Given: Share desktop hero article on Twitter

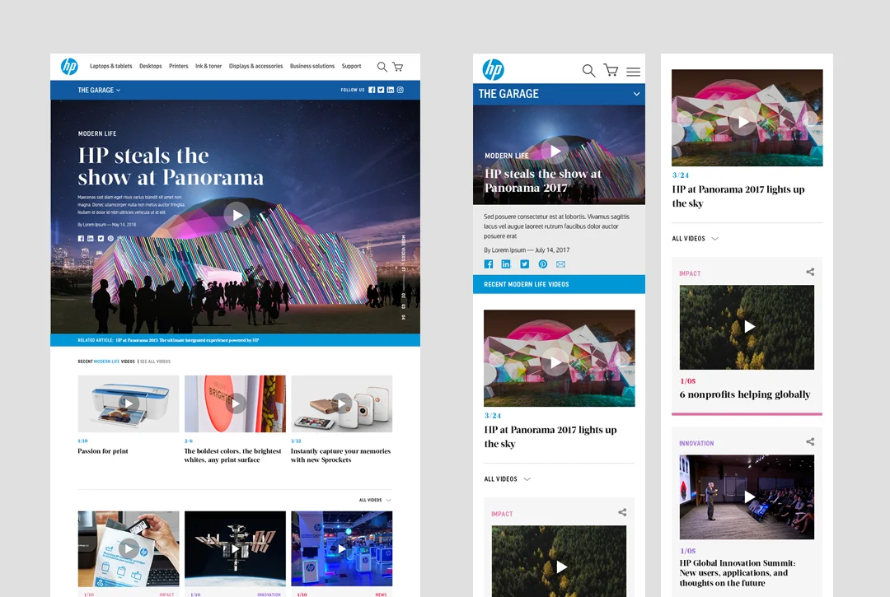Looking at the screenshot, I should (101, 239).
